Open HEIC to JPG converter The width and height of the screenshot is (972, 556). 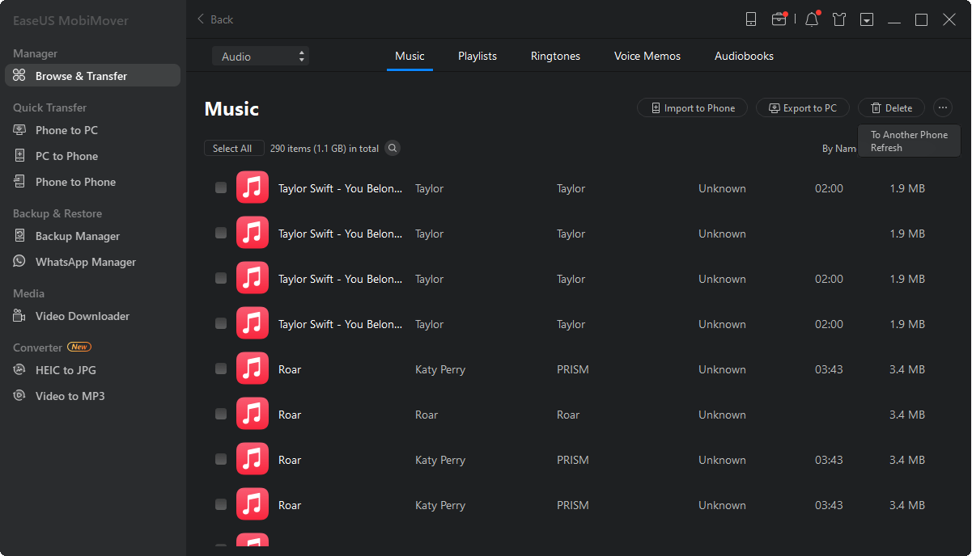coord(66,370)
